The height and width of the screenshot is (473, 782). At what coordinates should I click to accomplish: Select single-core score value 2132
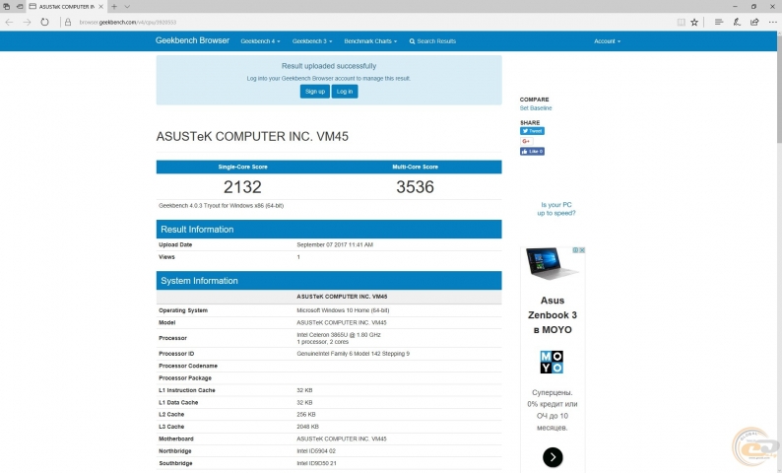pyautogui.click(x=242, y=186)
